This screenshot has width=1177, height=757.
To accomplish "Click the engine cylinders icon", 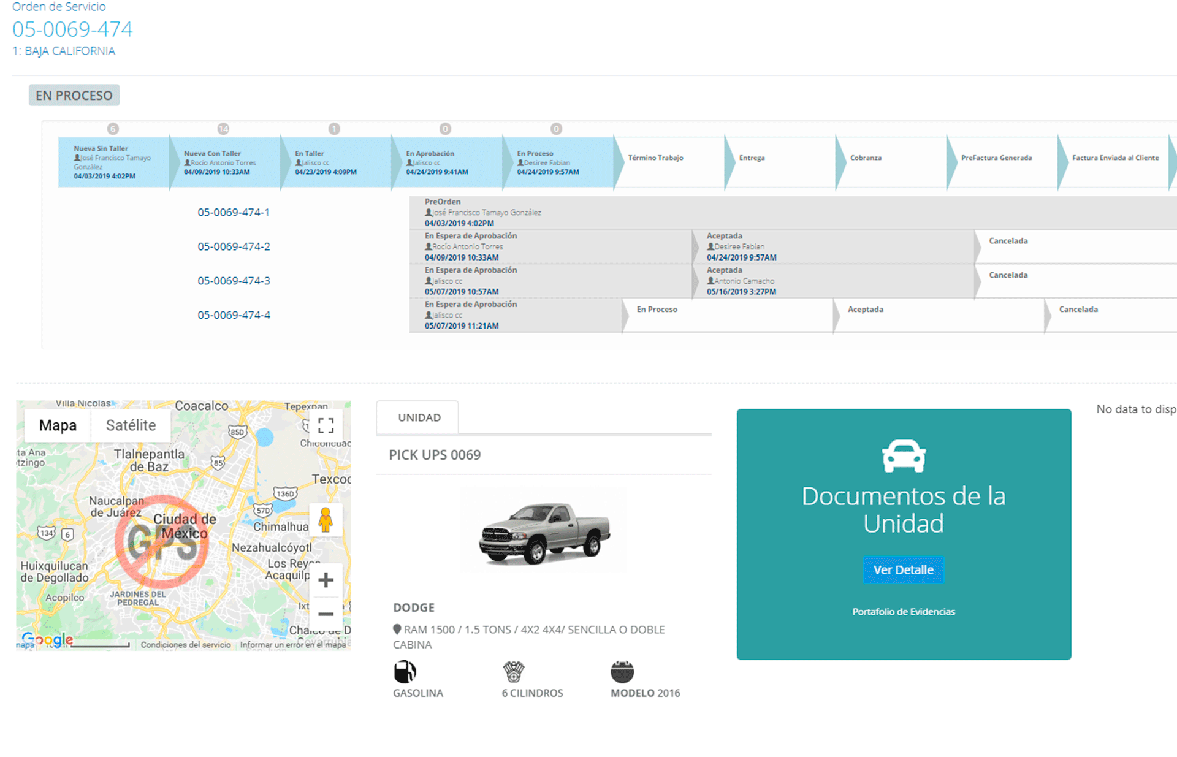I will pos(513,672).
